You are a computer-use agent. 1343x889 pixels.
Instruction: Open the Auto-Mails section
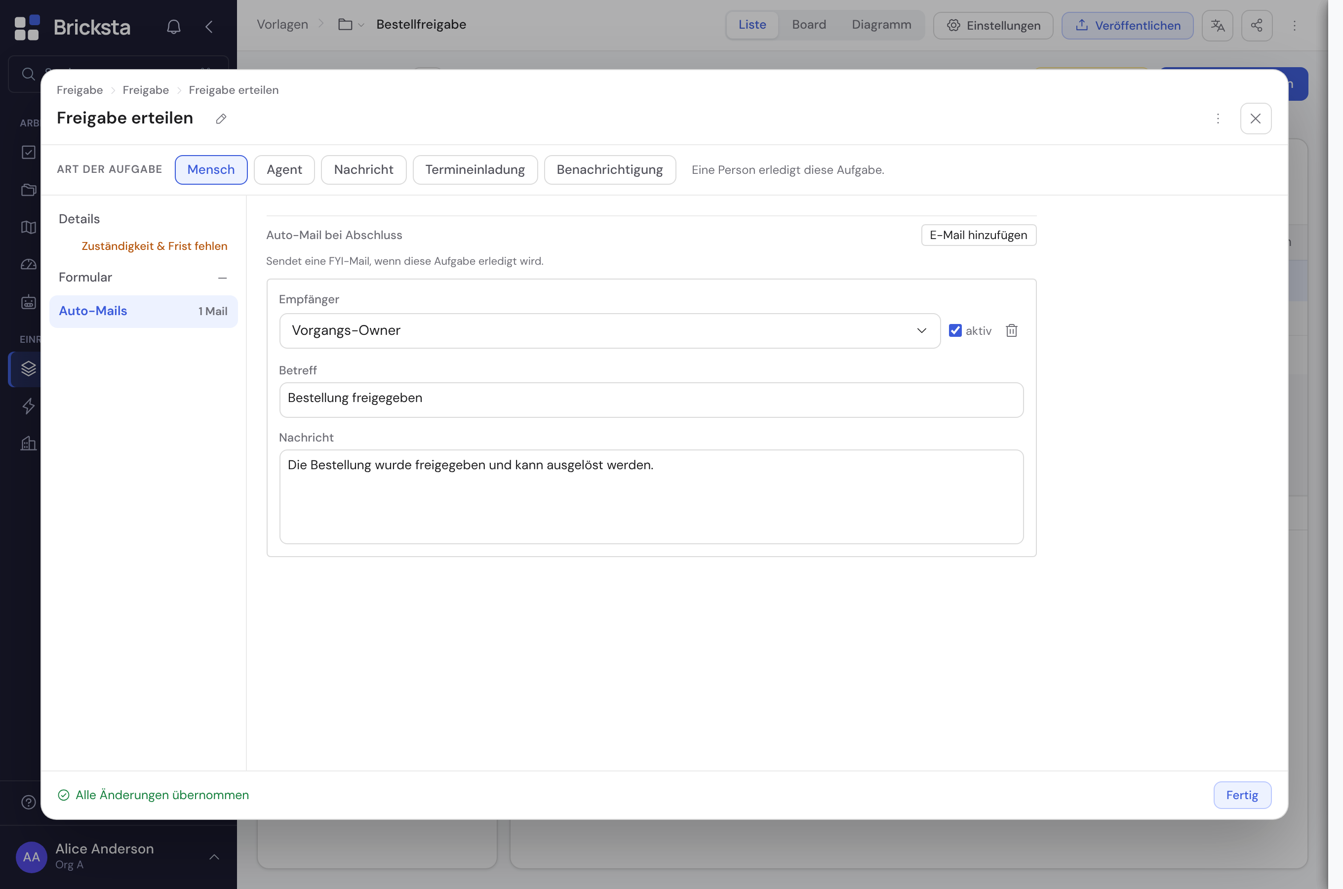(x=143, y=311)
